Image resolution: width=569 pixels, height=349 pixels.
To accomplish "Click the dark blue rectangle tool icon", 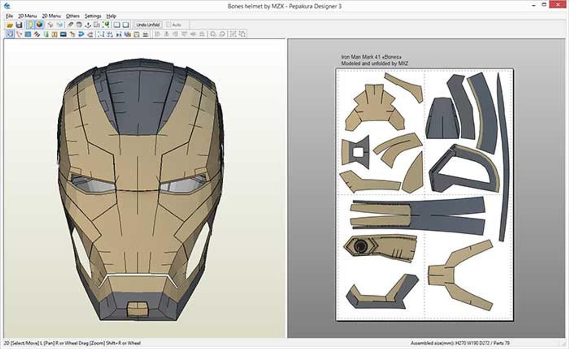I will coord(63,34).
